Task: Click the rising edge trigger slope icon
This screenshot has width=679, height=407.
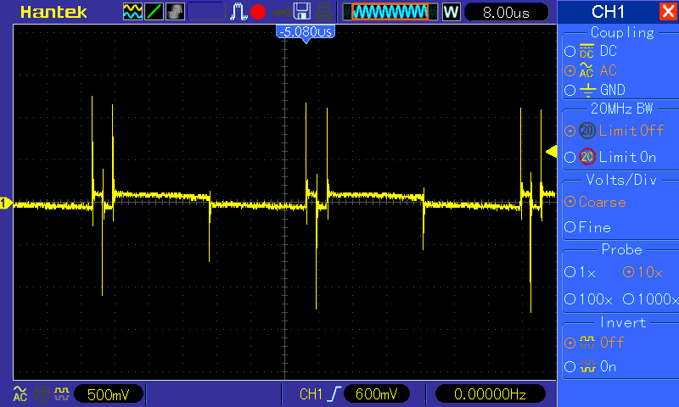Action: 334,394
